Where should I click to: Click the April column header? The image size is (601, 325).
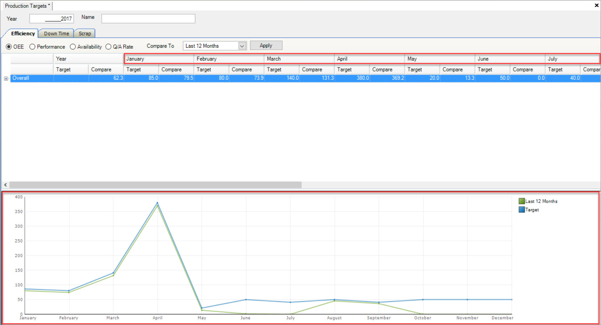coord(370,59)
